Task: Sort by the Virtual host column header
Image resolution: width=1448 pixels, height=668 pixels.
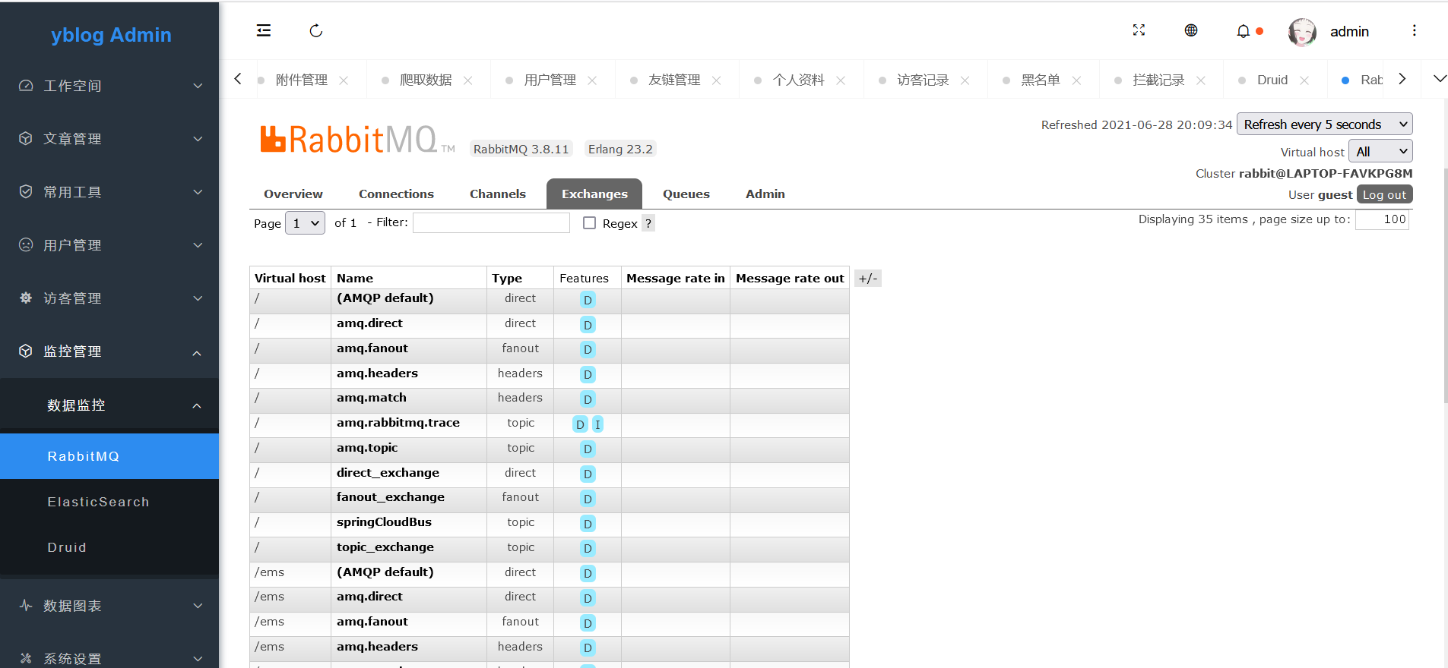Action: tap(290, 279)
